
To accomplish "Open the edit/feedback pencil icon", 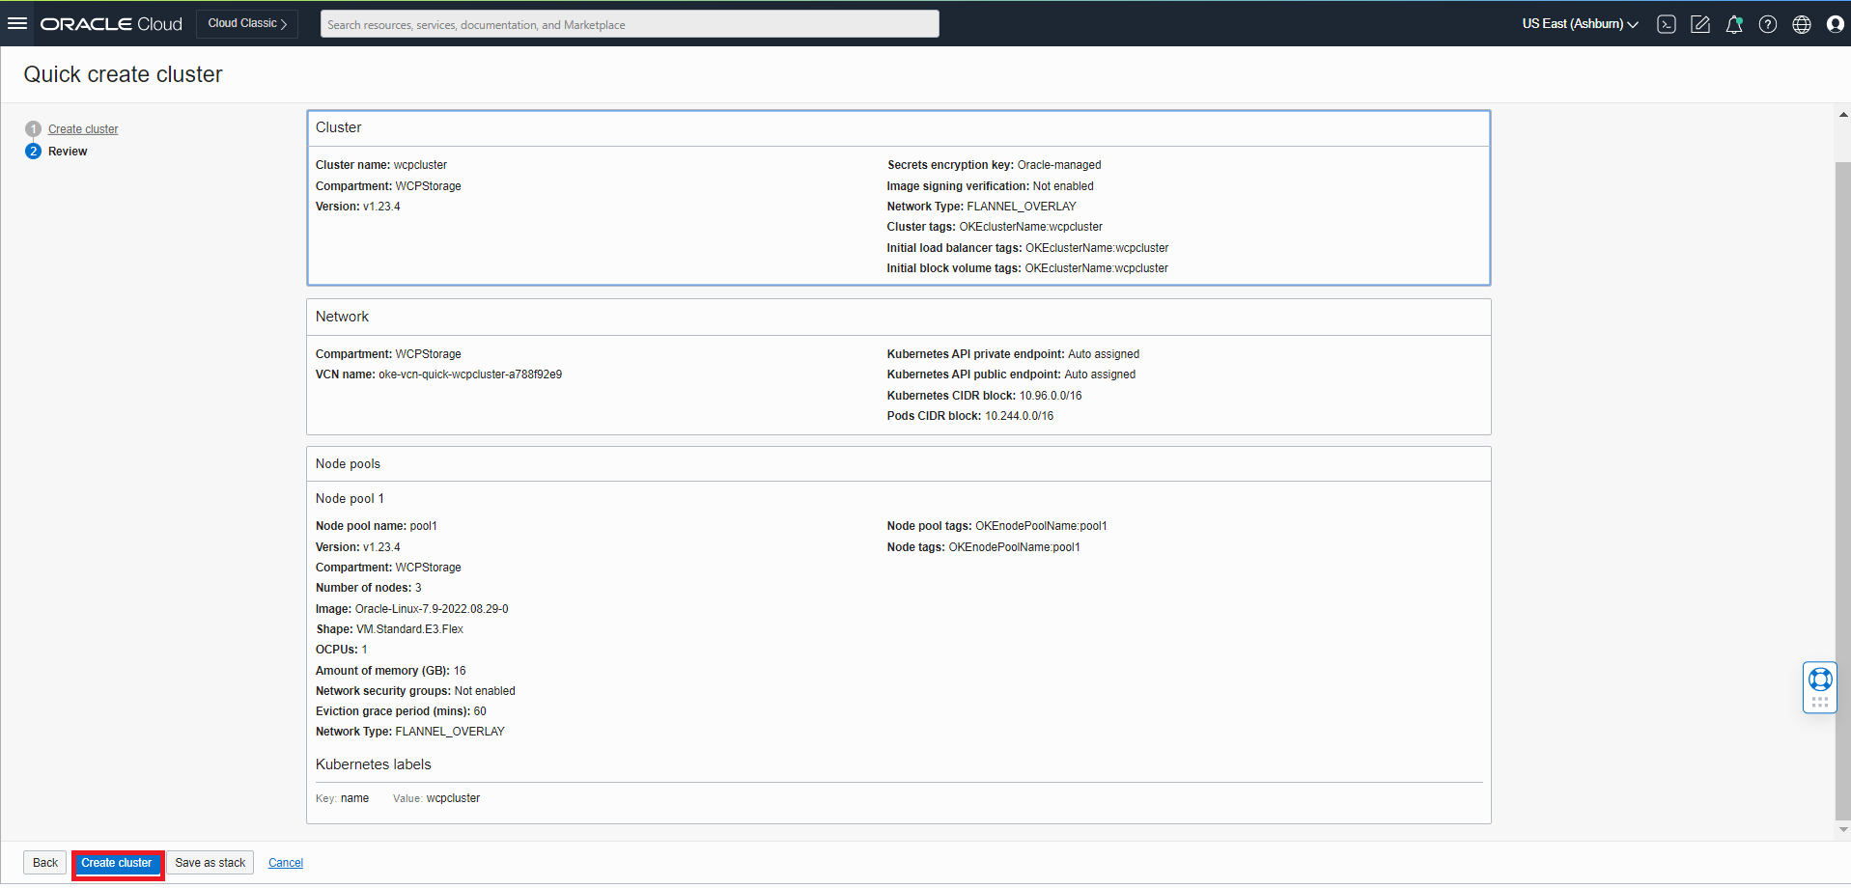I will coord(1700,24).
